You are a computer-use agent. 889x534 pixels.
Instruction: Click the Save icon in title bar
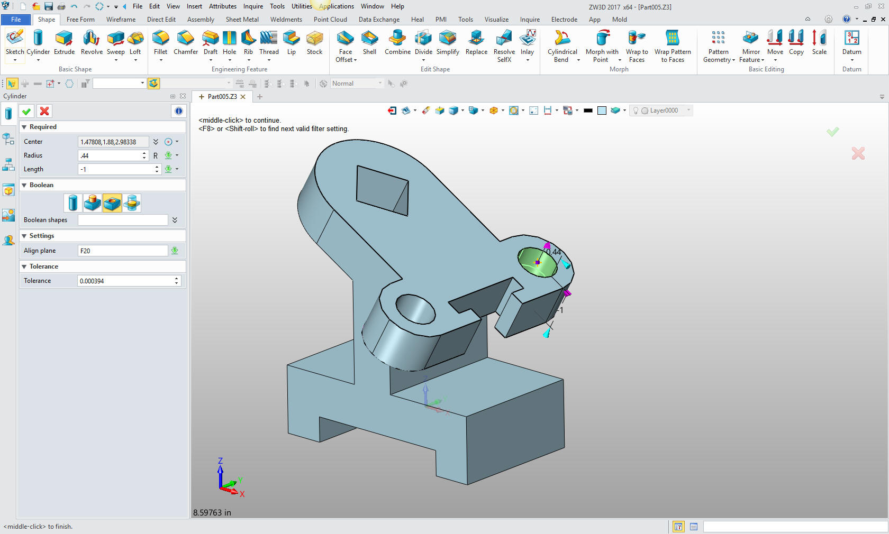[49, 6]
